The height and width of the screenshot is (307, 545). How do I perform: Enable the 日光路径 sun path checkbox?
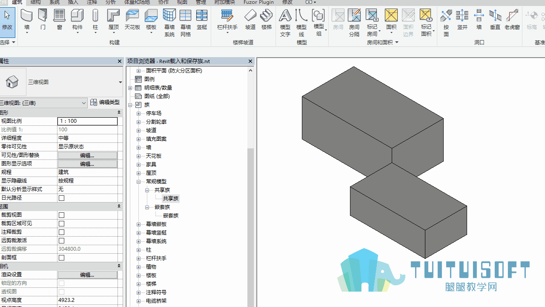tap(62, 198)
